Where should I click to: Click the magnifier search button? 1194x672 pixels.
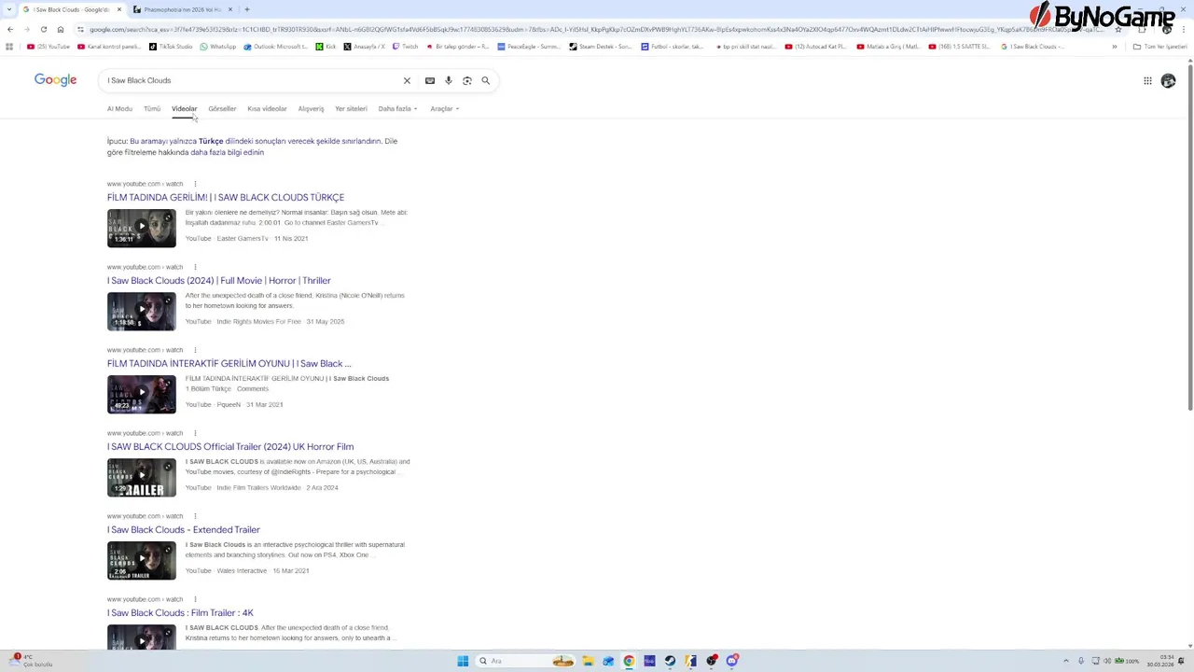coord(486,80)
